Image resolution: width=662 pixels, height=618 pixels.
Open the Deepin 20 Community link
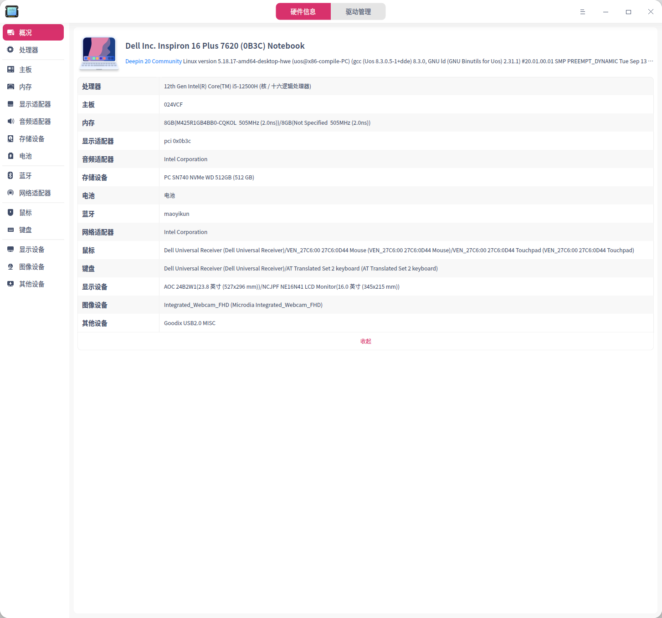click(x=154, y=61)
